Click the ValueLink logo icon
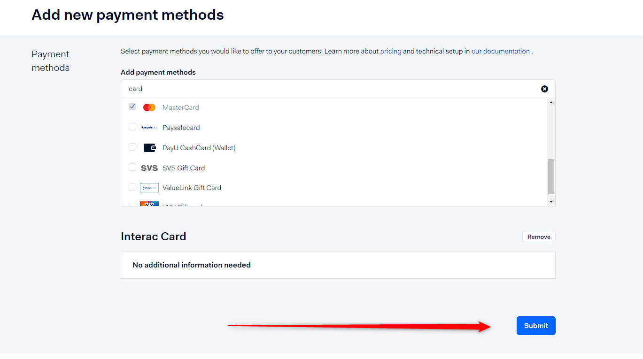 coord(149,188)
